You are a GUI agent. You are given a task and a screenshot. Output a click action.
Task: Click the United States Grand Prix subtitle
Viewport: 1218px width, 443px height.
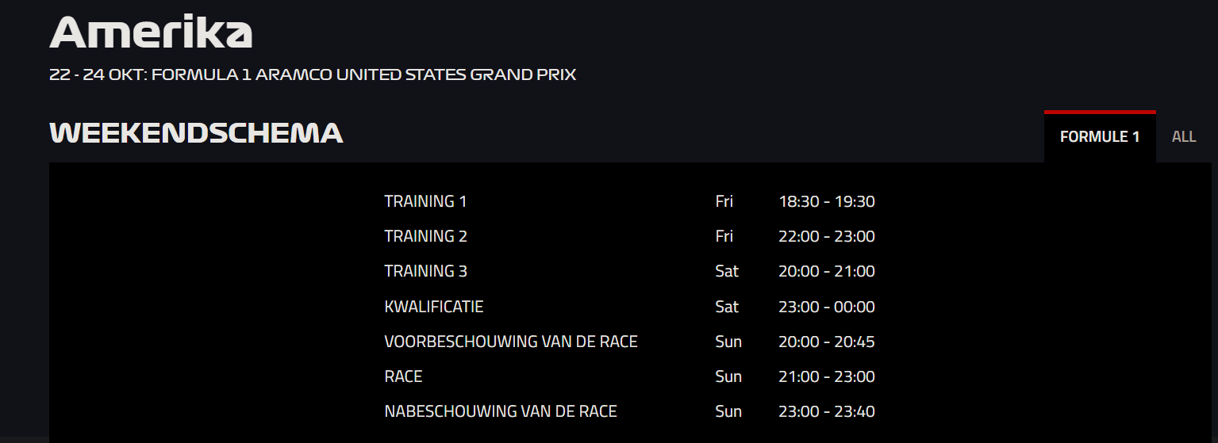coord(313,75)
